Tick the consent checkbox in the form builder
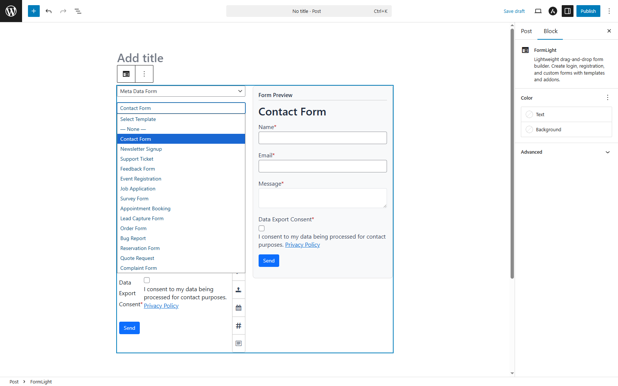The width and height of the screenshot is (618, 386). coord(146,280)
